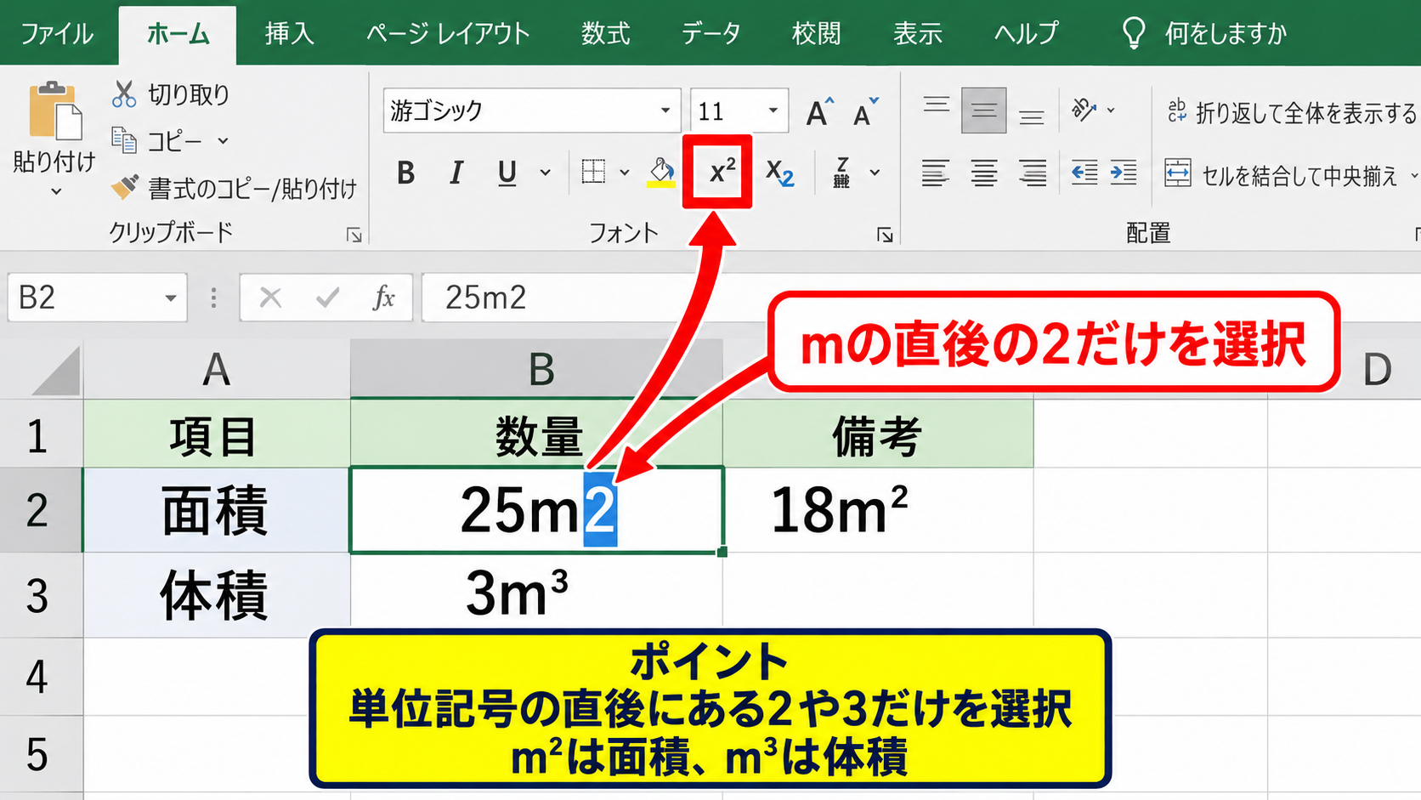Decrease font size with small A icon
The image size is (1421, 800).
coord(865,111)
